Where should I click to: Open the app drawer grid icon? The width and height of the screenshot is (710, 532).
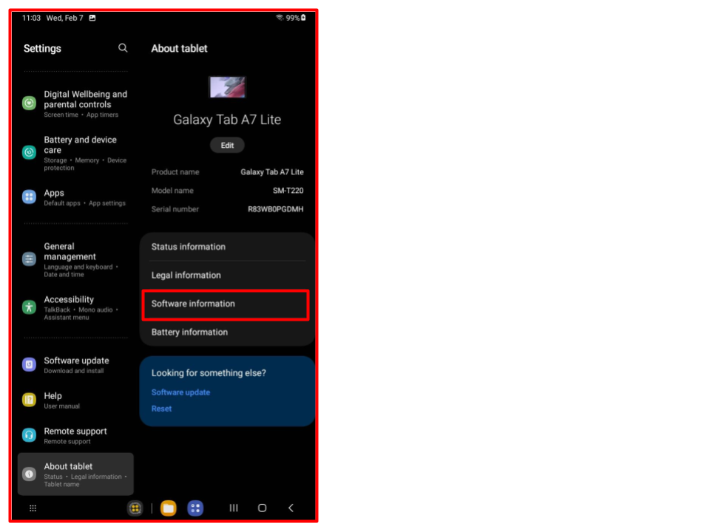point(33,508)
